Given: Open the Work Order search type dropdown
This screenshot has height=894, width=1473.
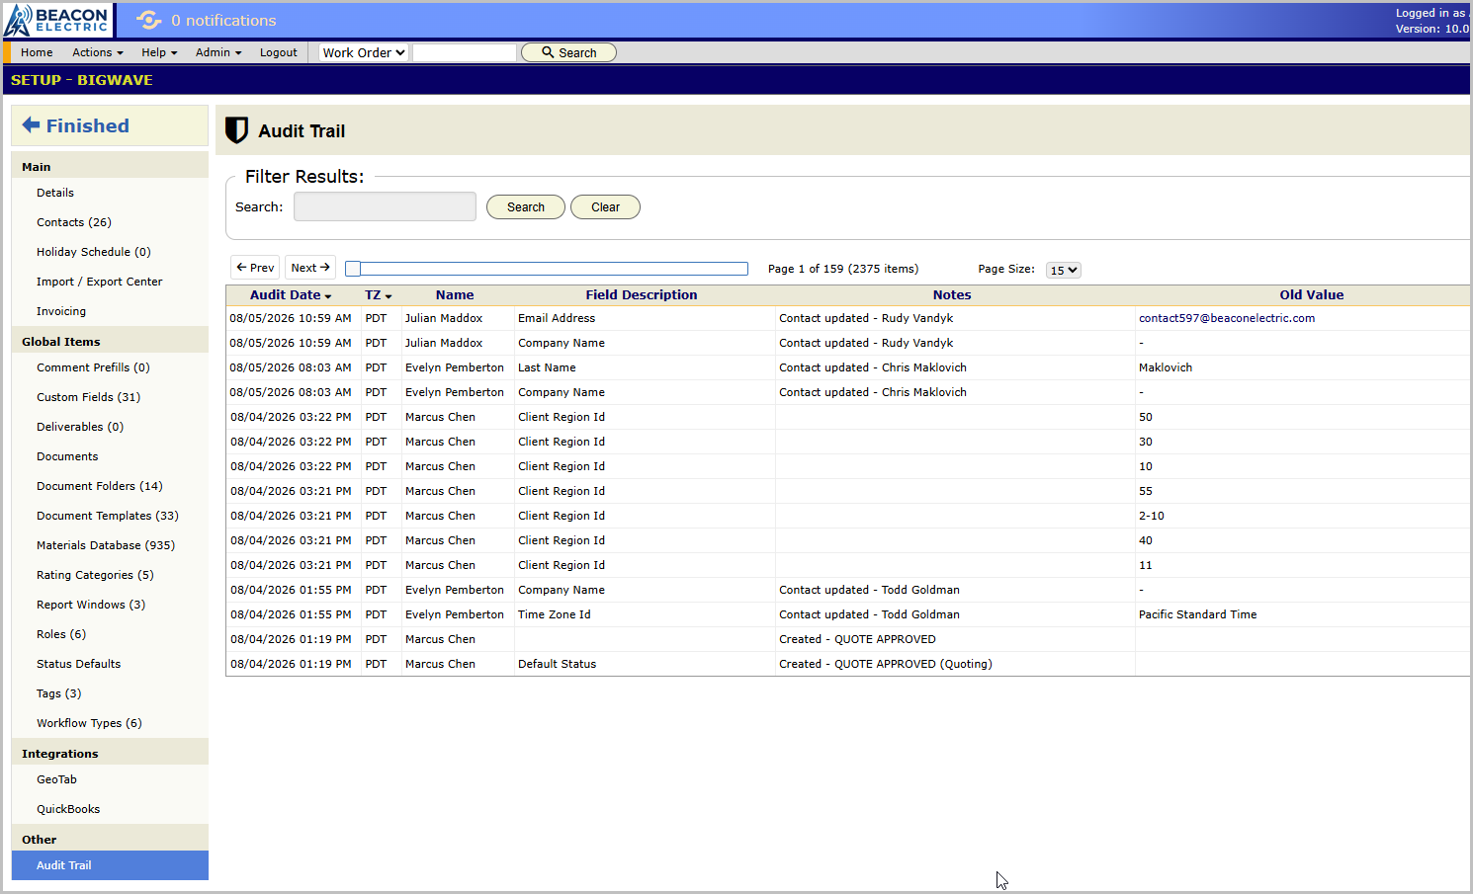Looking at the screenshot, I should click(x=364, y=52).
